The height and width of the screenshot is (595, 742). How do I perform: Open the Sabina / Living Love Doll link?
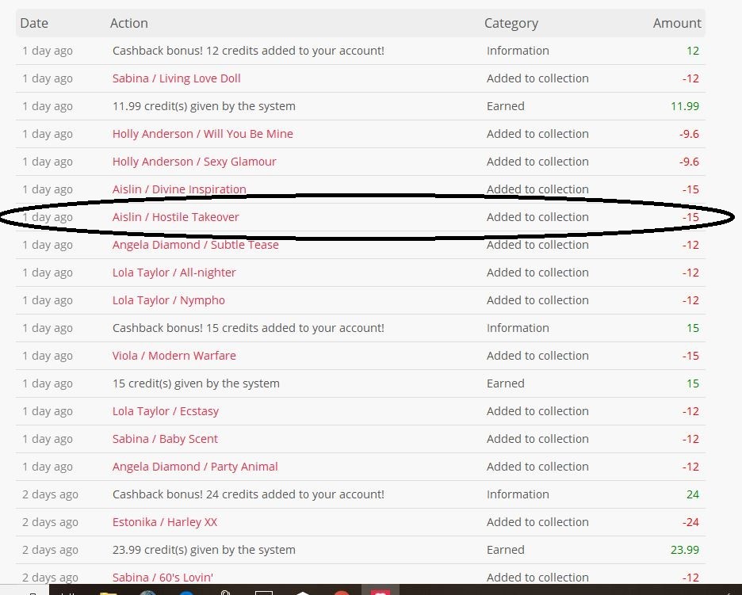click(177, 78)
